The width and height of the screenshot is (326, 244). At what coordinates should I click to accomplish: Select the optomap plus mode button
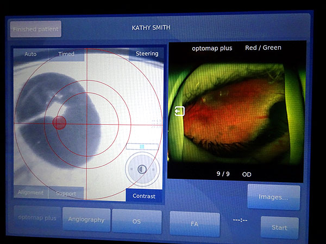coord(37,217)
